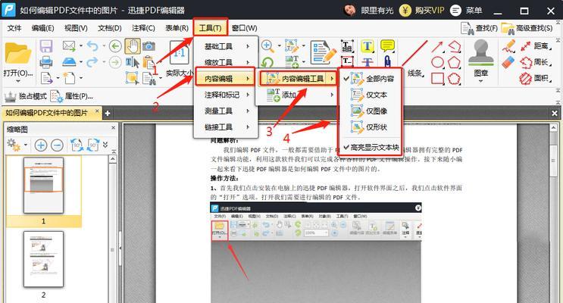The width and height of the screenshot is (563, 303).
Task: Select the strikethrough text tool
Action: click(x=367, y=62)
